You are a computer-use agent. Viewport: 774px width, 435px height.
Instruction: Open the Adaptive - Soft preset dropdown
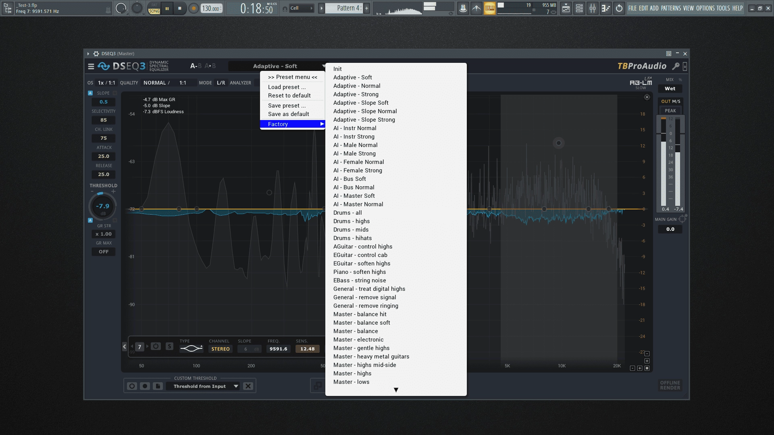click(x=278, y=66)
